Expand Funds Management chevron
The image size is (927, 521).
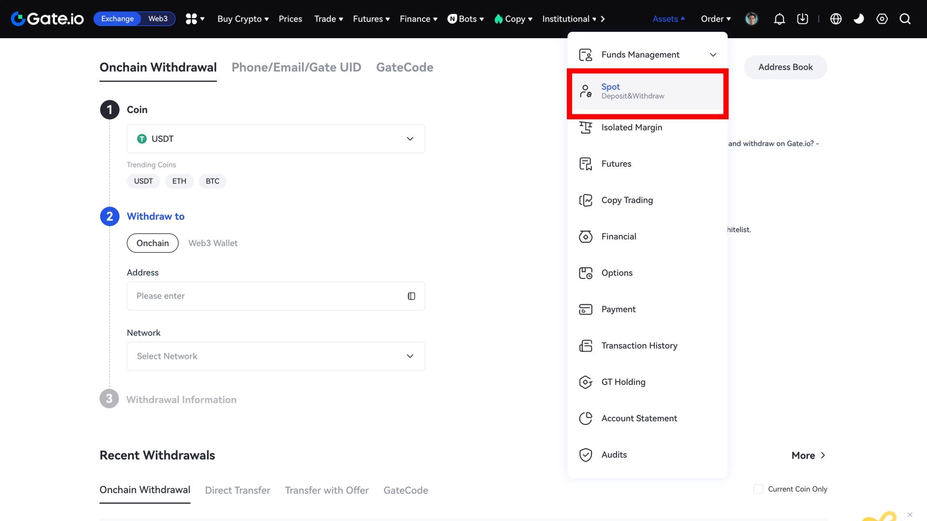point(713,55)
